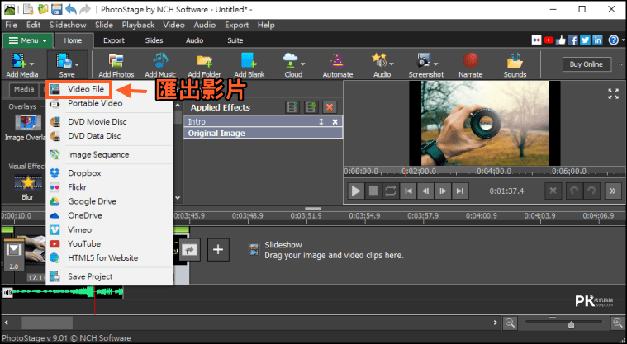The width and height of the screenshot is (627, 344).
Task: Click the transition icon after the last slide
Action: click(189, 250)
